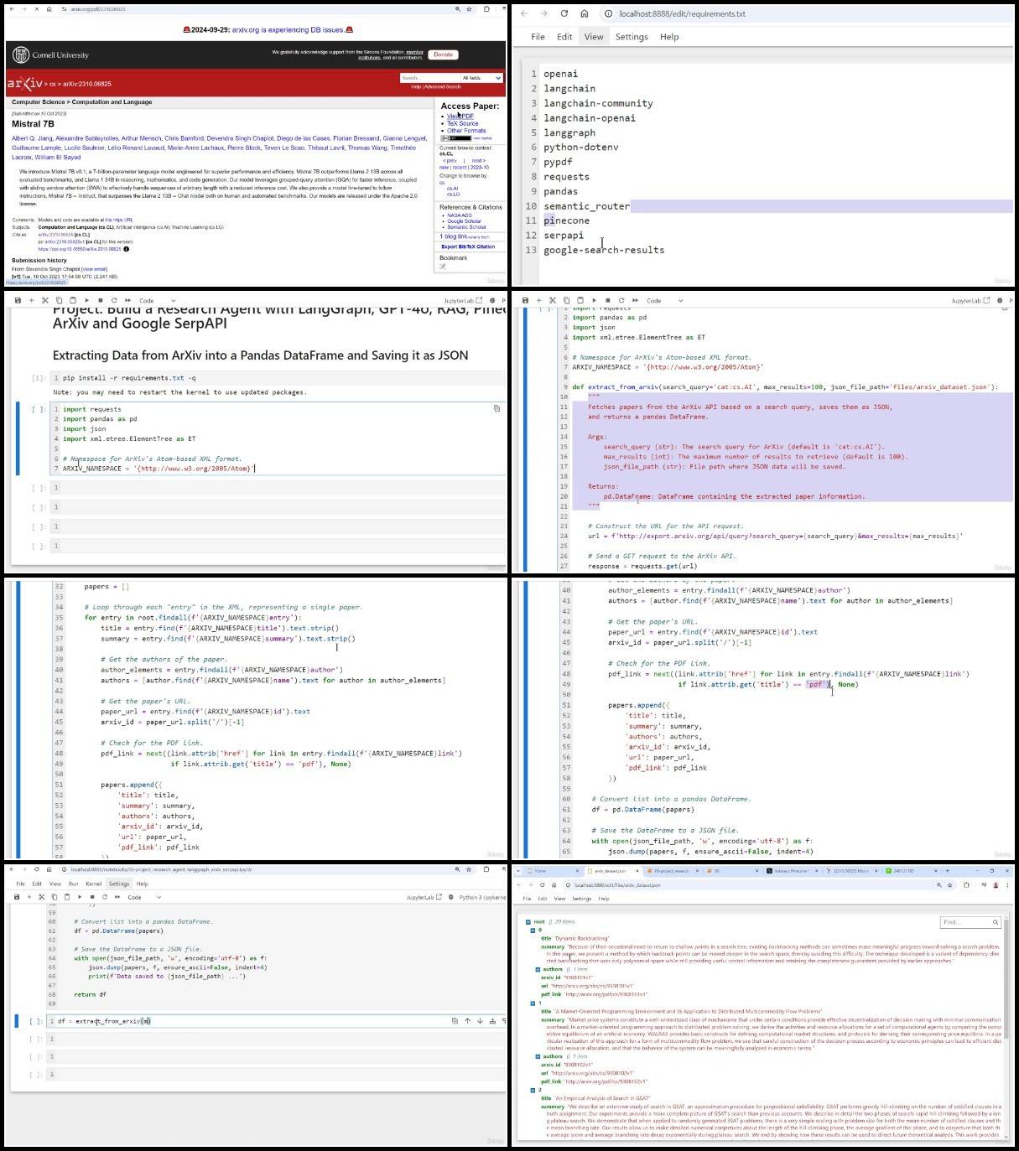This screenshot has width=1019, height=1151.
Task: Copy the imports cell content via its copy icon
Action: pos(497,409)
